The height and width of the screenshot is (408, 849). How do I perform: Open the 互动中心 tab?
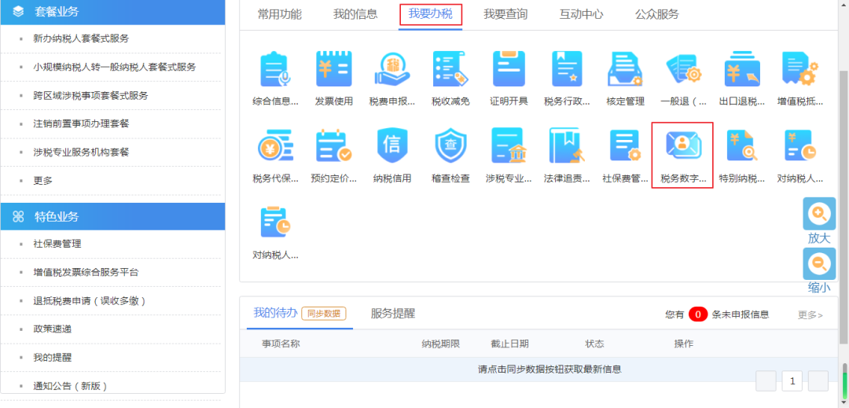point(582,15)
